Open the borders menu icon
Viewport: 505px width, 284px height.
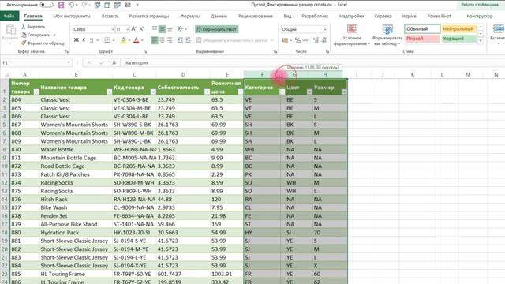107,40
